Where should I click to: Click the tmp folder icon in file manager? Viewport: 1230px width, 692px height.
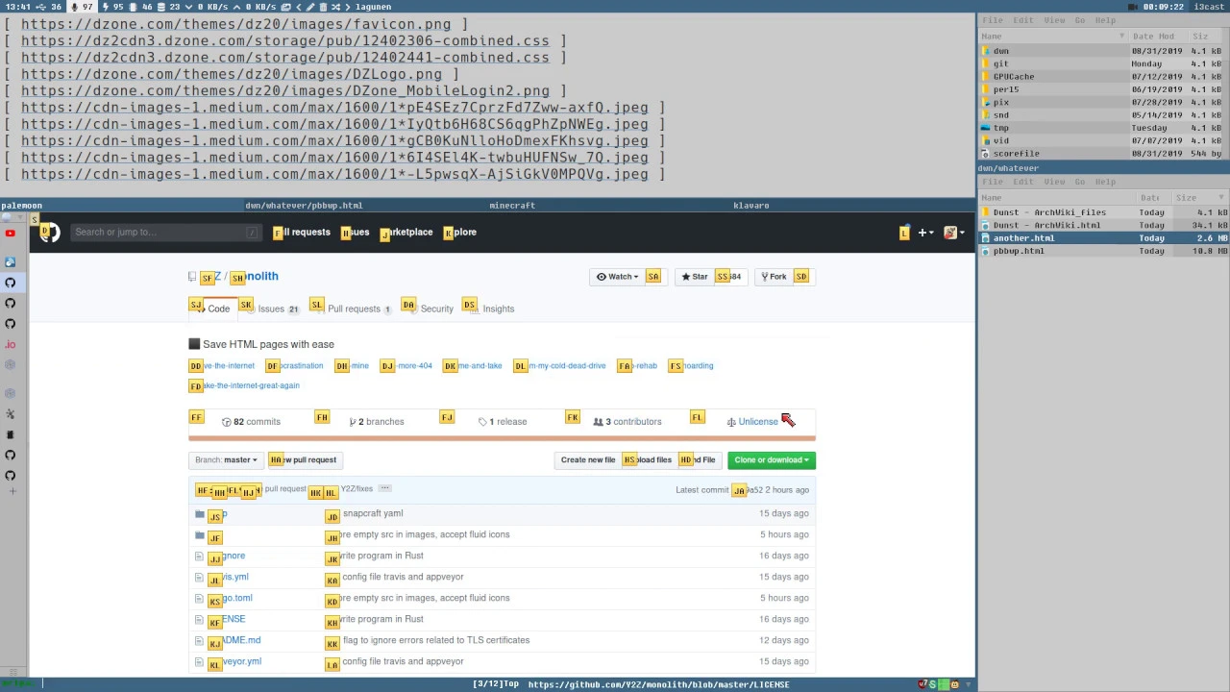(986, 128)
